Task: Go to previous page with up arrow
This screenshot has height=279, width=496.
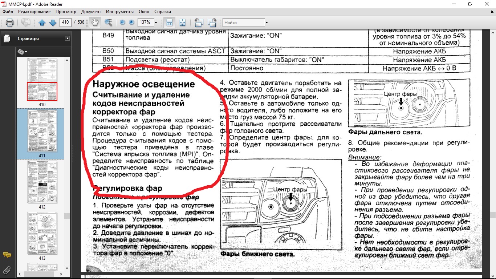Action: tap(42, 23)
